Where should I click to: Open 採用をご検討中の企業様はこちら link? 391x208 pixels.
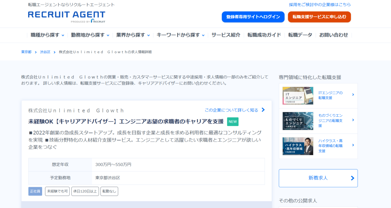tap(320, 5)
